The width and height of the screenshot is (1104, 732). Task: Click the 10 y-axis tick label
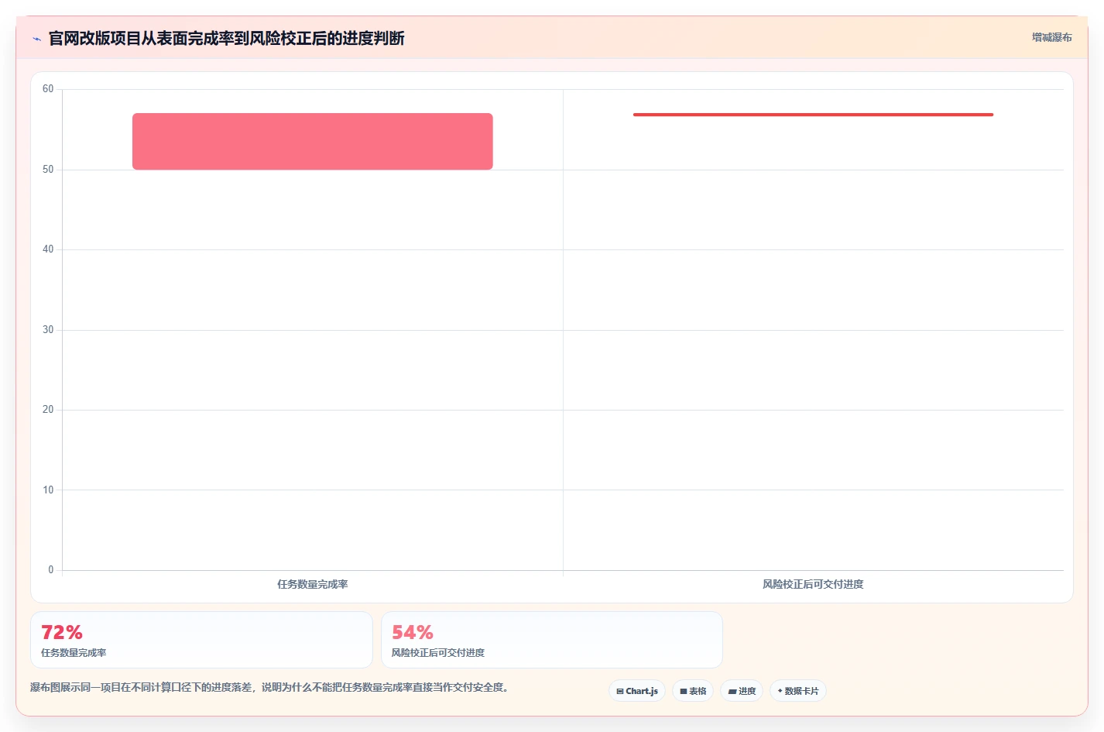click(x=48, y=490)
